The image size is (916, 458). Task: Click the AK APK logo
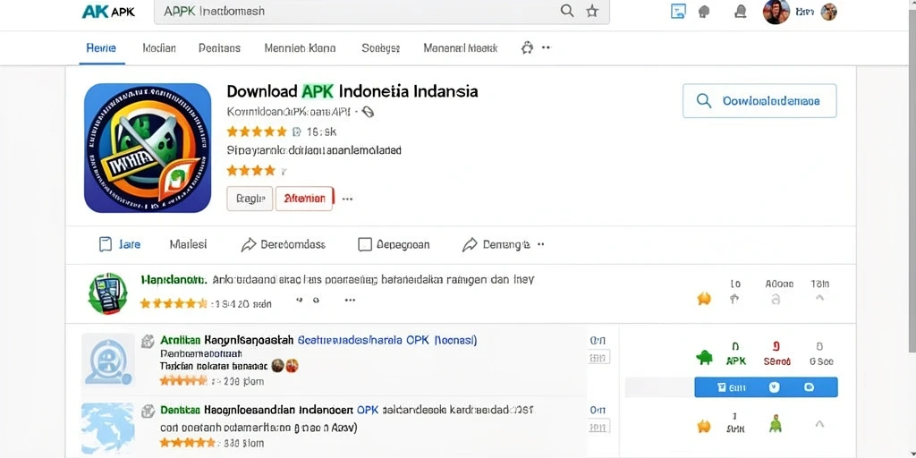pyautogui.click(x=108, y=11)
